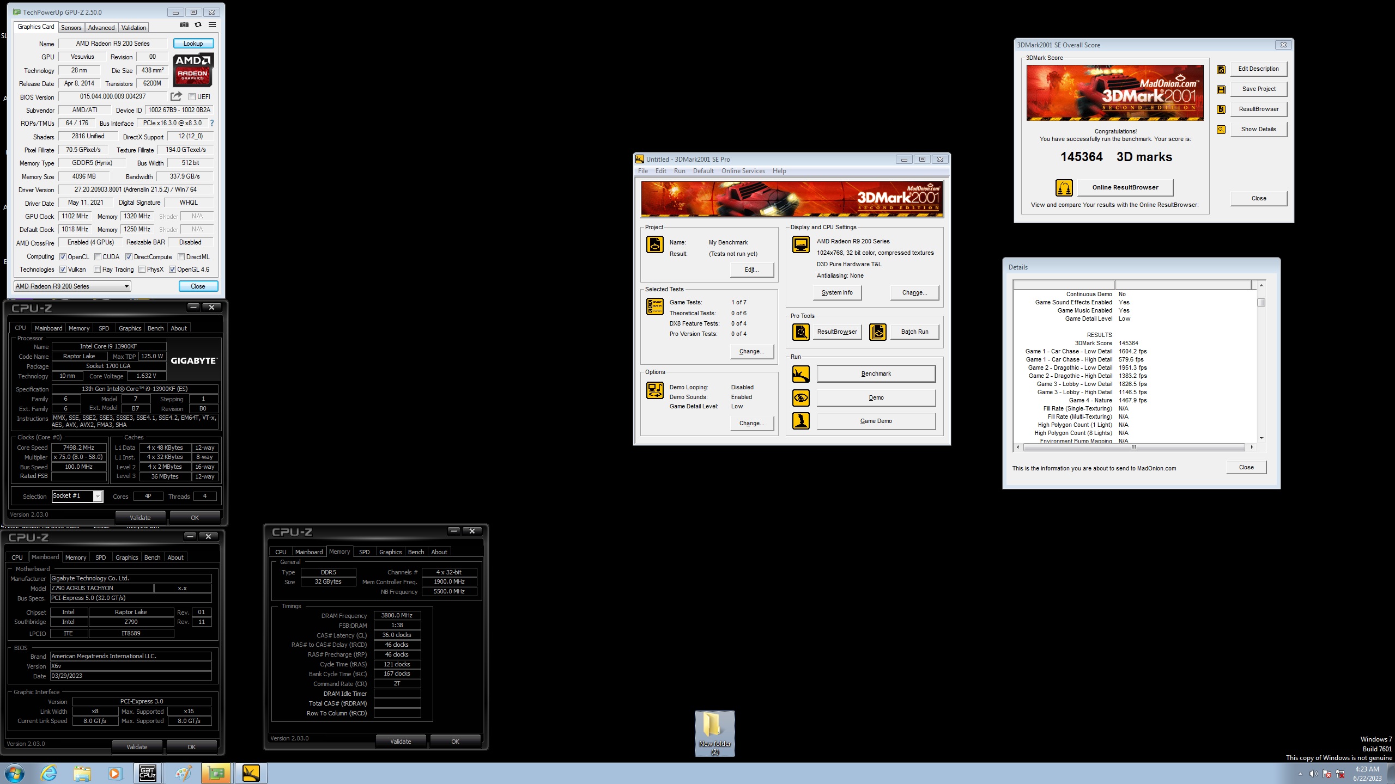Open the Run menu in 3DMark2001
This screenshot has width=1395, height=784.
(680, 171)
